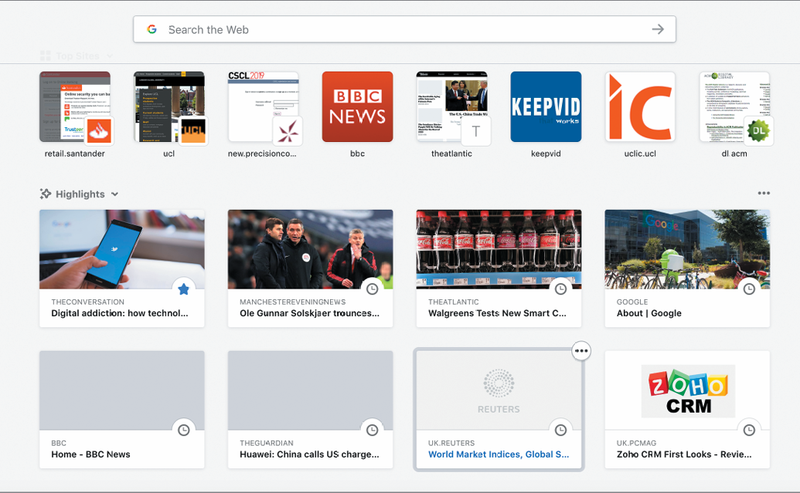
Task: Click history clock on Zoho CRM card
Action: [749, 431]
